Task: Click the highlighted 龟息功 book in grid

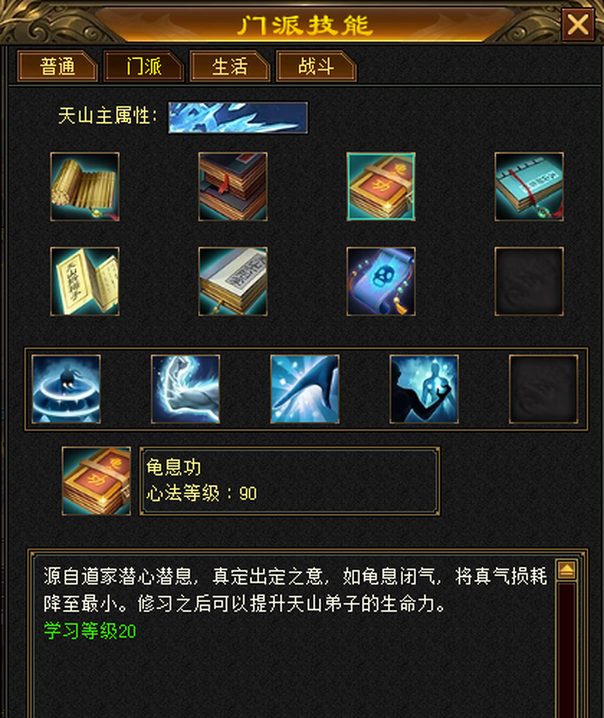Action: pyautogui.click(x=381, y=186)
